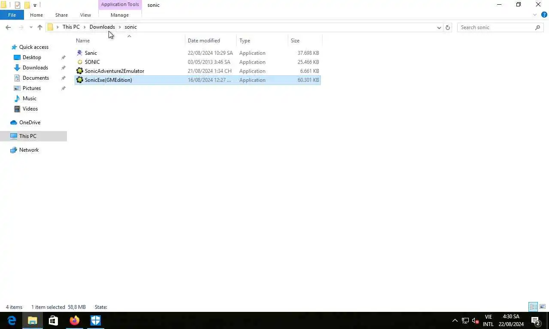Viewport: 549px width, 329px height.
Task: Go back with the Back arrow
Action: click(8, 27)
